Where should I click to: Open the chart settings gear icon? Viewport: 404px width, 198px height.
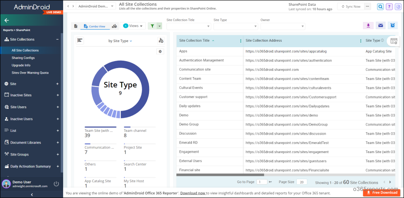pos(160,52)
